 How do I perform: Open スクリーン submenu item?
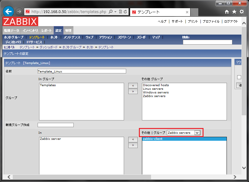[124, 37]
